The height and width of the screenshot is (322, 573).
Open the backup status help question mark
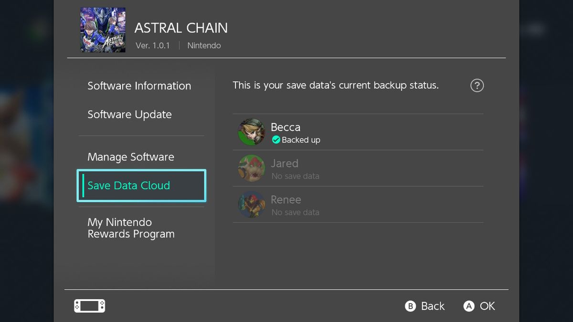pyautogui.click(x=477, y=85)
